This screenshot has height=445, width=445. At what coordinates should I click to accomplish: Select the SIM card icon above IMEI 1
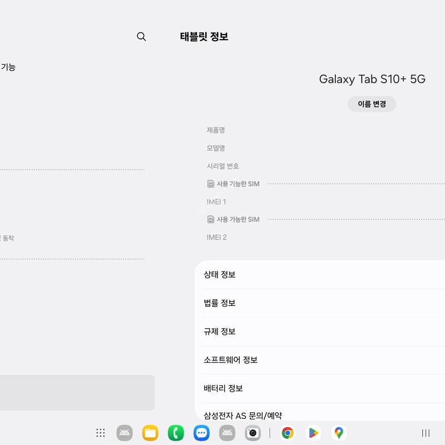[x=211, y=184]
